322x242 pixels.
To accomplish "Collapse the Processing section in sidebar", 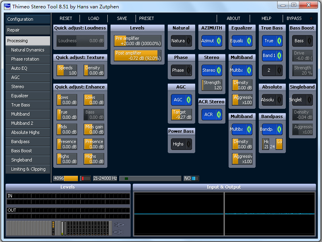I will (28, 41).
